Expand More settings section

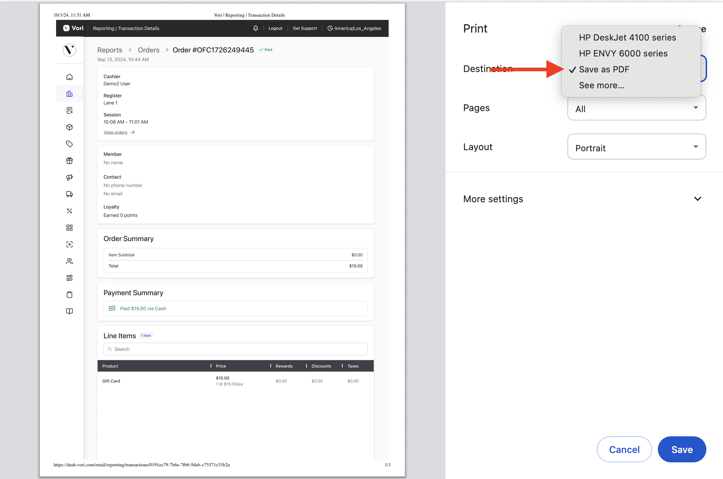tap(582, 199)
